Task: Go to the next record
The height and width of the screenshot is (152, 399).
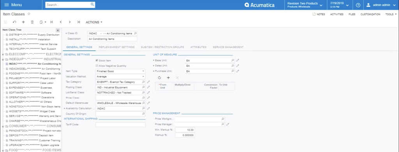Action: [69, 22]
